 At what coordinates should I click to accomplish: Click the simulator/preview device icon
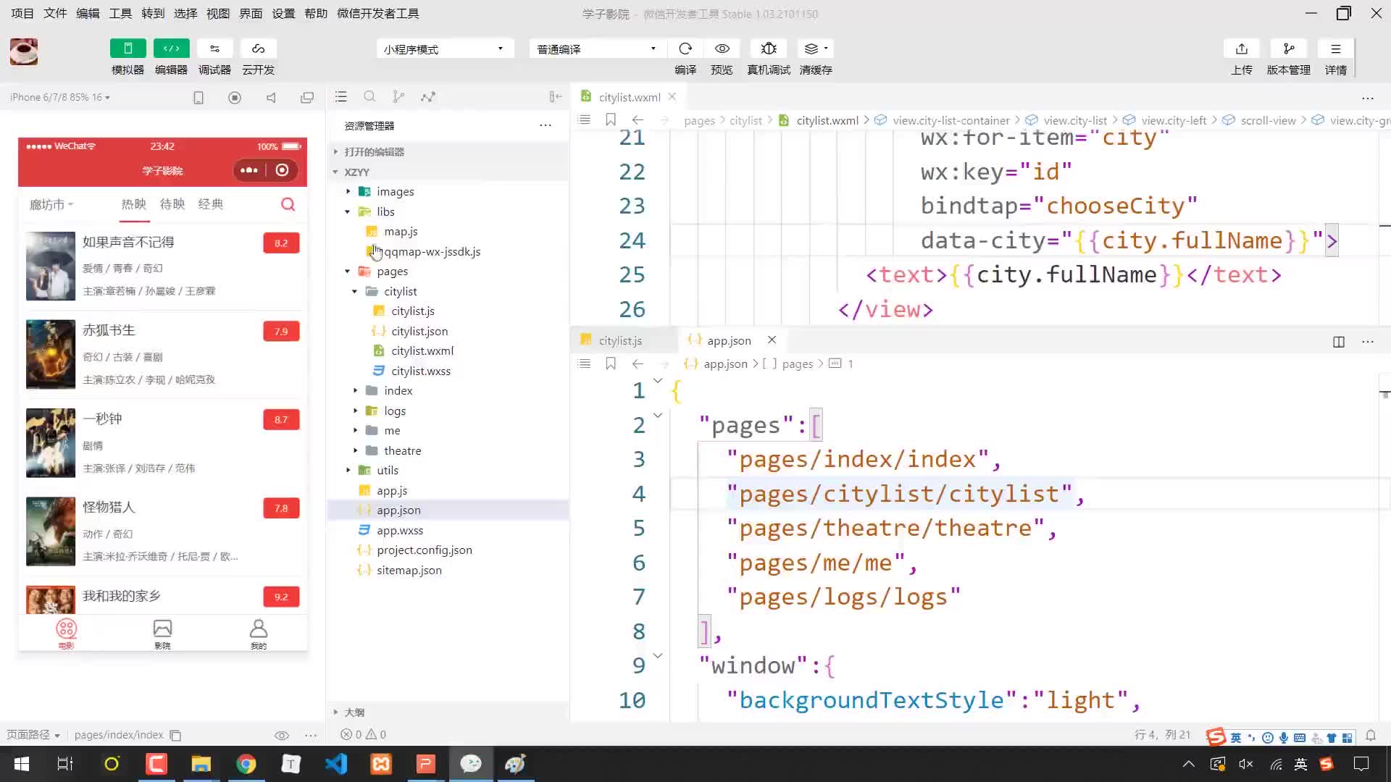tap(128, 49)
